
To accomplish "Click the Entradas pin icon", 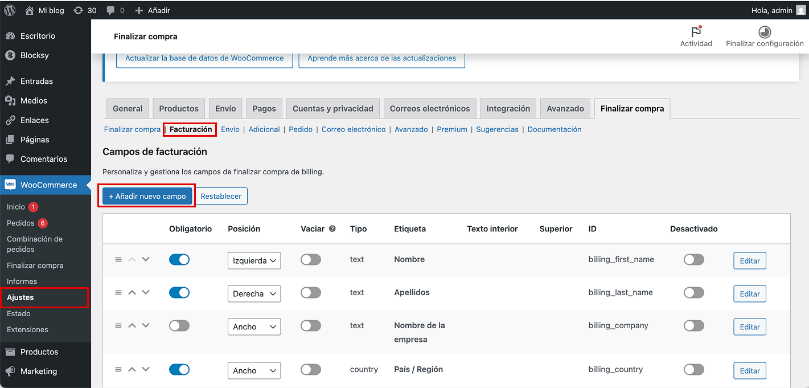I will [x=10, y=81].
